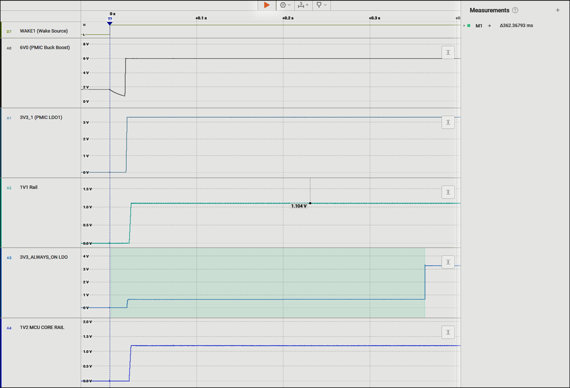The height and width of the screenshot is (388, 570).
Task: Click the Δ362.36793 ms measurement value
Action: coord(516,26)
